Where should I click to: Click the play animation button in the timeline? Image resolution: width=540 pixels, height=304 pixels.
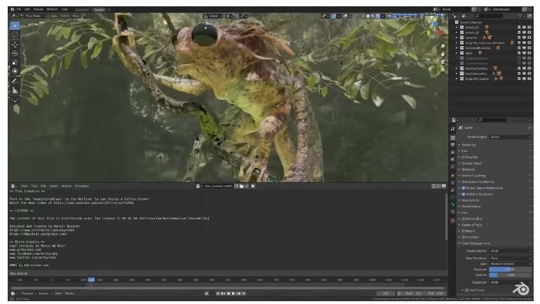233,293
